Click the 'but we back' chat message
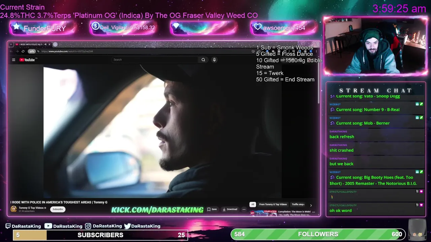The image size is (431, 242). [x=341, y=164]
